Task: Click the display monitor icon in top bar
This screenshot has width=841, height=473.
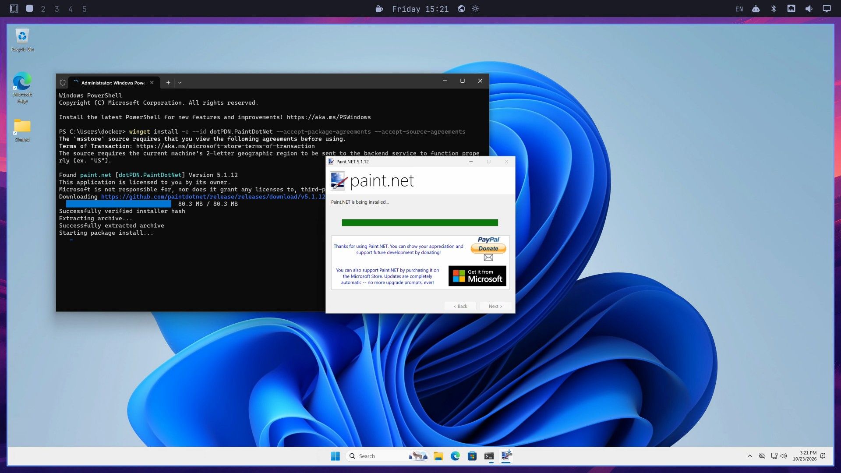Action: click(x=827, y=9)
